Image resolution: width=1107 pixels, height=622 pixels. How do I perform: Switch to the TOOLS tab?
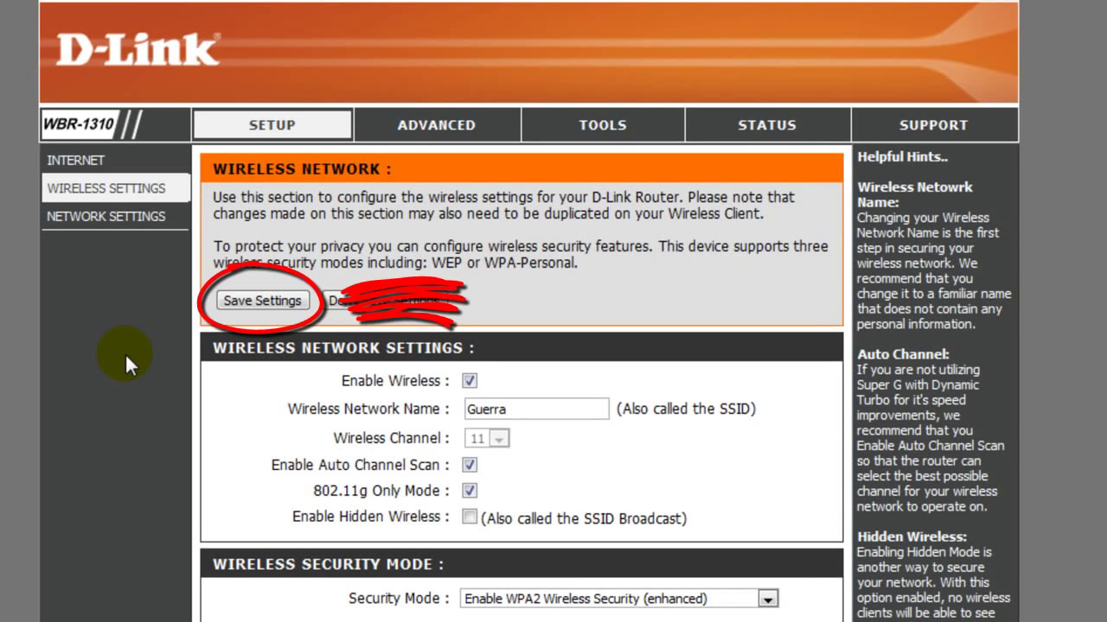[603, 125]
